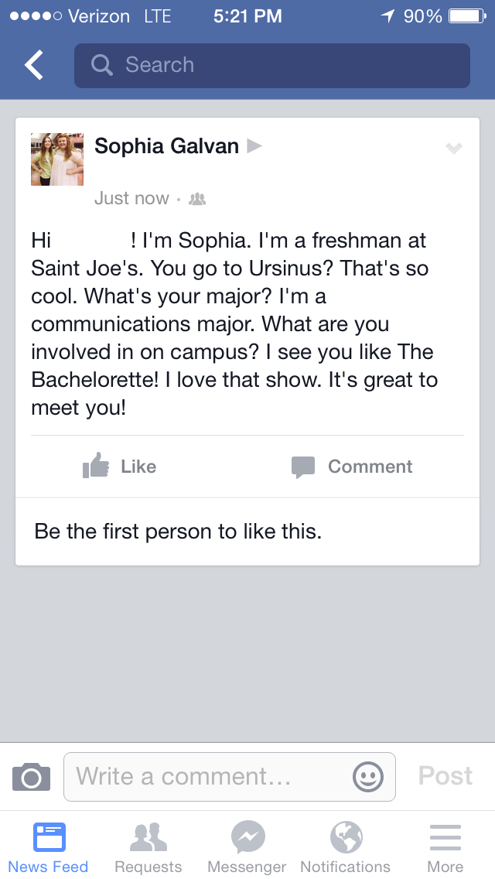Tap the battery indicator in status bar
Viewport: 495px width, 879px height.
[x=466, y=16]
